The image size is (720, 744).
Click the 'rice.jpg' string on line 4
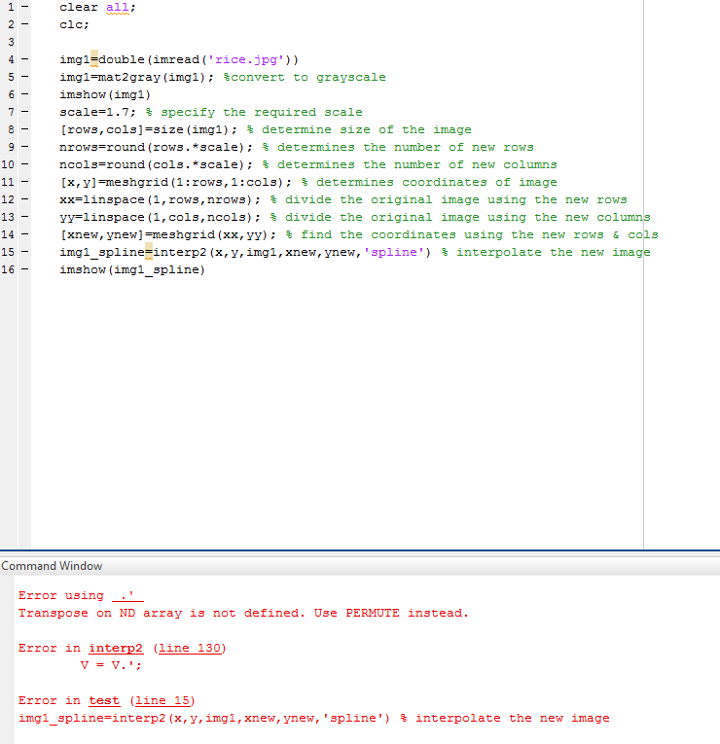246,59
